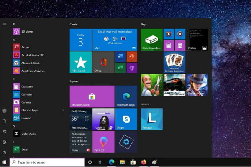Open Microsoft Store from the taskbar
251x167 pixels.
pyautogui.click(x=133, y=162)
